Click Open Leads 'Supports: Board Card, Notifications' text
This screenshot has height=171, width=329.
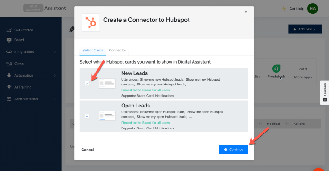pyautogui.click(x=148, y=128)
